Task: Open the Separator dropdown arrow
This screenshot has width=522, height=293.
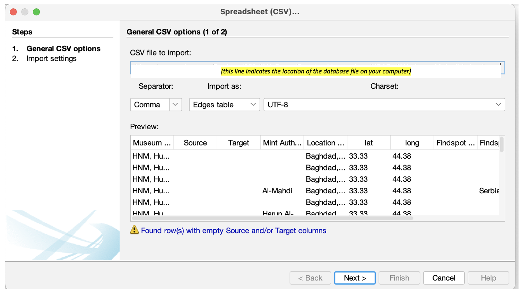Action: pyautogui.click(x=175, y=105)
